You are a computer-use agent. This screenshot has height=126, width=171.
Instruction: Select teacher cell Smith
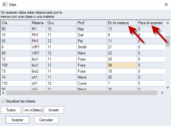click(92, 47)
